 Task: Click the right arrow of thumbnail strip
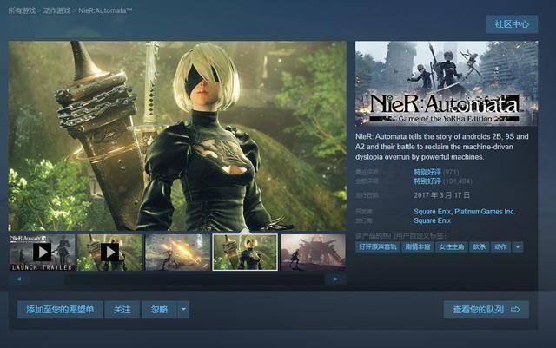335,279
